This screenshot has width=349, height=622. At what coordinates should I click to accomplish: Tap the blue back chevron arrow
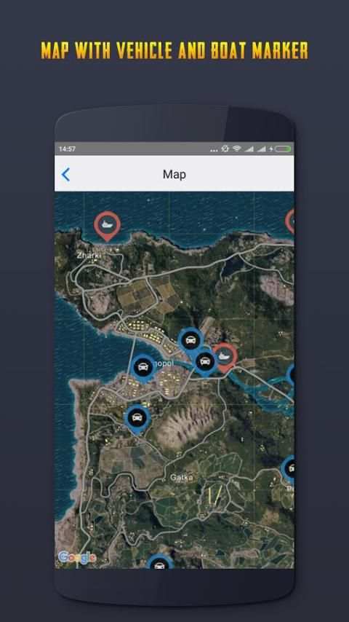click(x=65, y=175)
